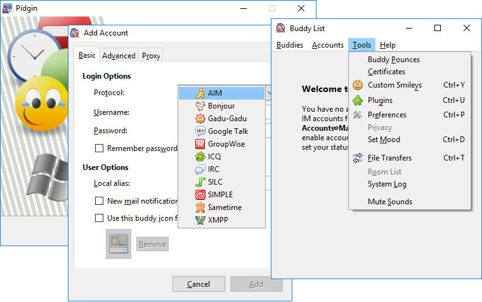
Task: Pick the Sametime protocol icon
Action: (x=200, y=207)
